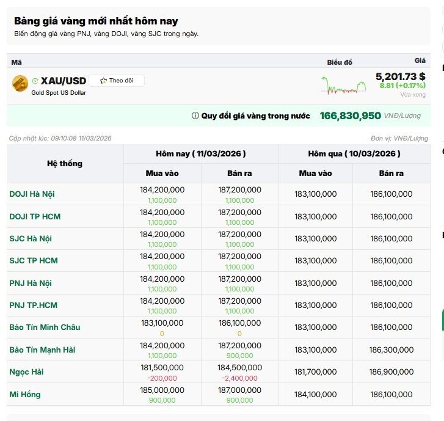This screenshot has width=444, height=421.
Task: Click the converted price 166,830,950
Action: click(x=351, y=115)
